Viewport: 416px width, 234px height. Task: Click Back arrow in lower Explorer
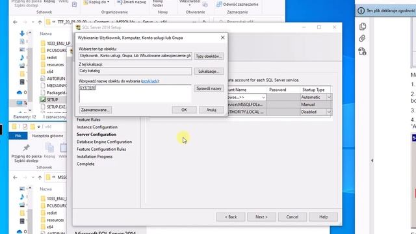point(15,177)
